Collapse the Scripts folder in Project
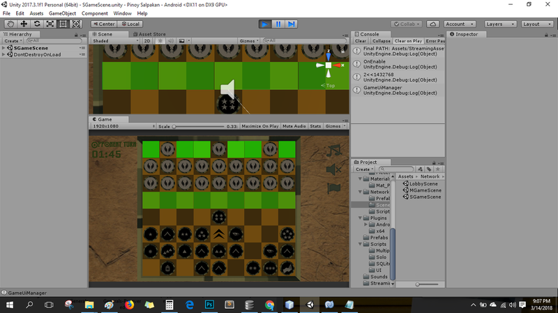Screen dimensions: 558x313 pos(360,244)
